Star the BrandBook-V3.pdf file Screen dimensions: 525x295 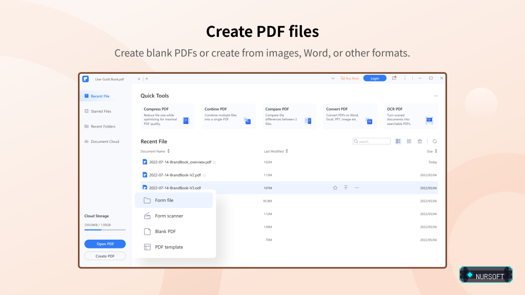point(335,187)
